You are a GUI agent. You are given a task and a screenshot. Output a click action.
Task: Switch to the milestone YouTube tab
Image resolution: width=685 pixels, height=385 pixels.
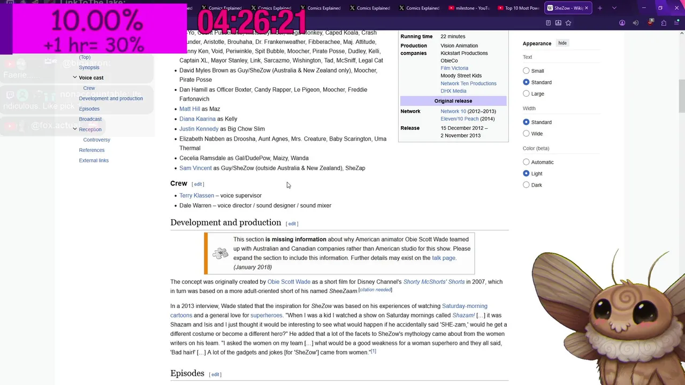coord(469,8)
